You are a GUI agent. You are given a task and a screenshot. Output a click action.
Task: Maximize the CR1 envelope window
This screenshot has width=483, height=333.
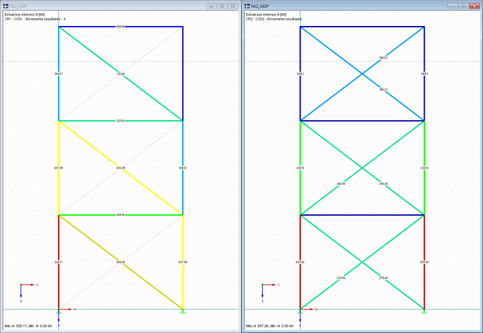pyautogui.click(x=222, y=6)
